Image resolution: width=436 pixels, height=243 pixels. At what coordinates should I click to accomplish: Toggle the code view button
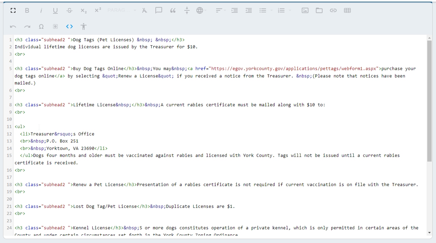pos(69,27)
